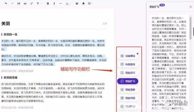Click the generated expansion text in 智能扩写 panel

(169, 63)
